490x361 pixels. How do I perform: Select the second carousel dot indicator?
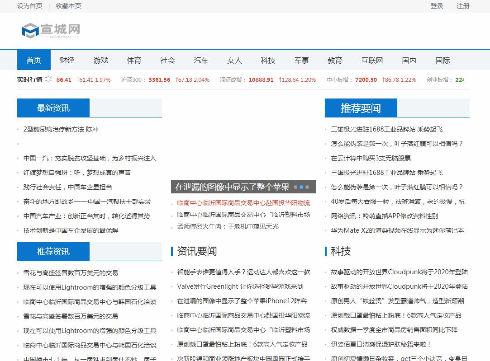[x=301, y=187]
